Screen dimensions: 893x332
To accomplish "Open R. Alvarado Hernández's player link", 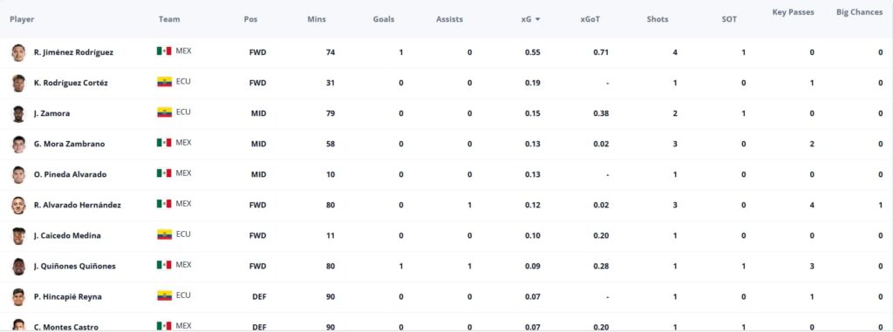I will [78, 205].
